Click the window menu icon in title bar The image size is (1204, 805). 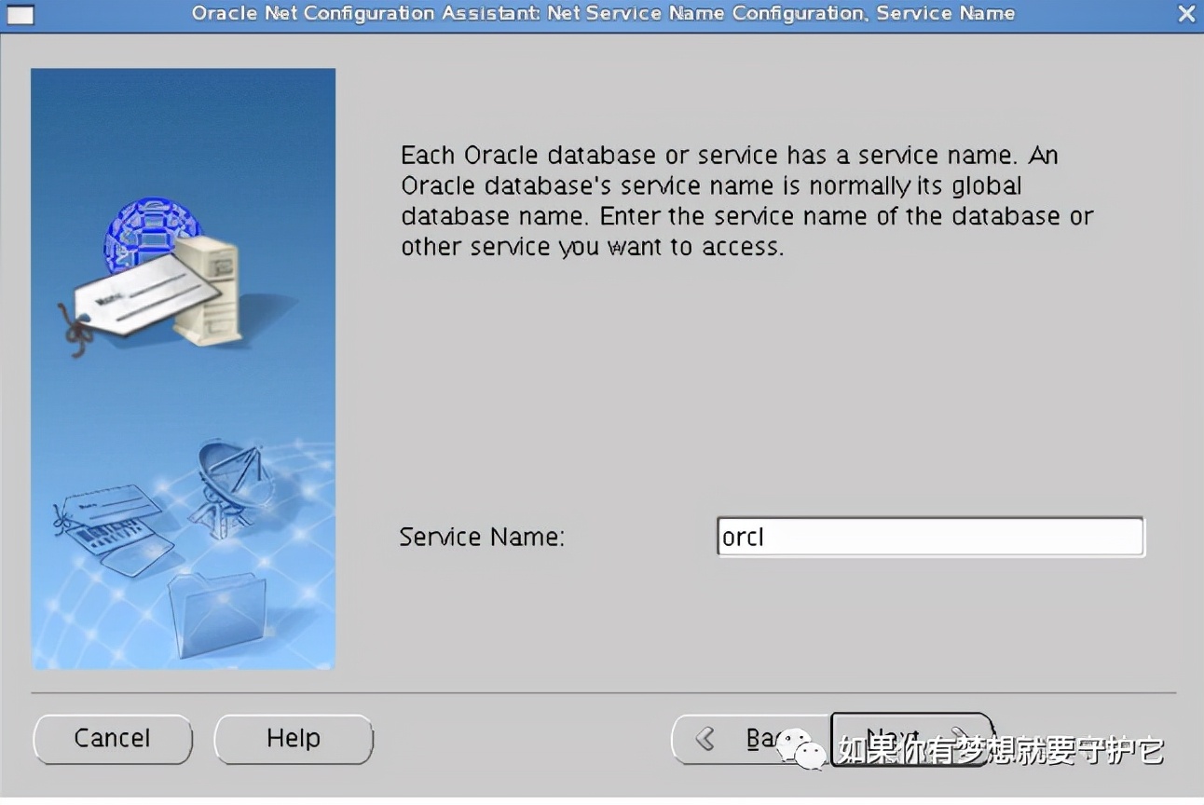point(20,15)
